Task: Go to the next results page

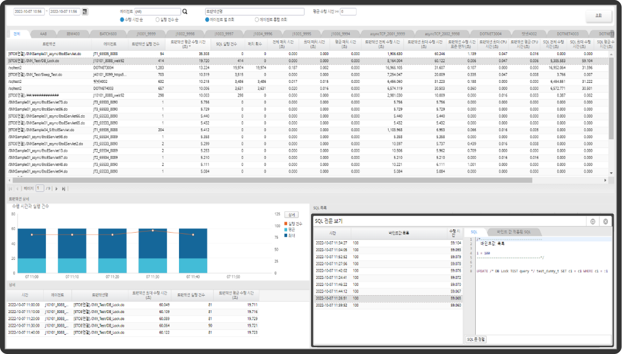Action: pos(57,188)
